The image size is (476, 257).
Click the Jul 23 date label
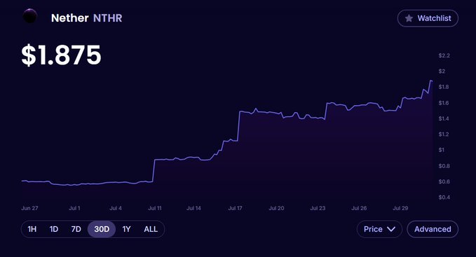tap(318, 208)
